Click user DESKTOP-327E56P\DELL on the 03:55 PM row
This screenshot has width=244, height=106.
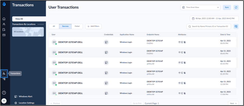point(70,42)
